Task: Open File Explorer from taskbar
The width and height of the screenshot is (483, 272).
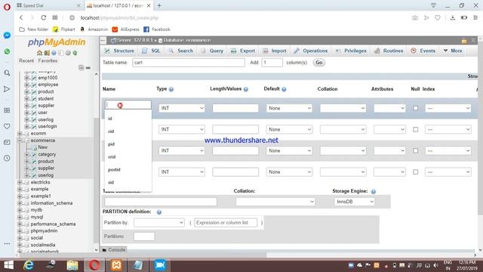Action: click(72, 265)
